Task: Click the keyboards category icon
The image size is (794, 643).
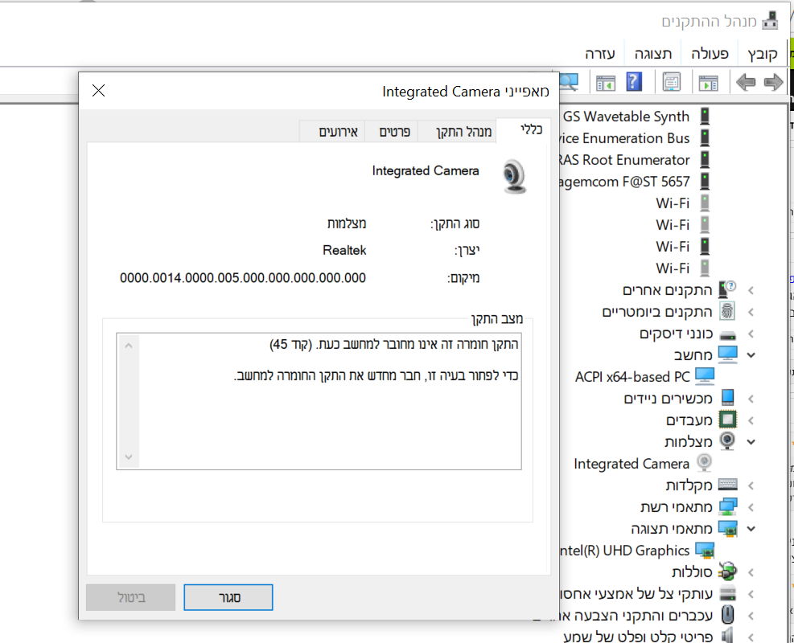Action: (x=728, y=484)
